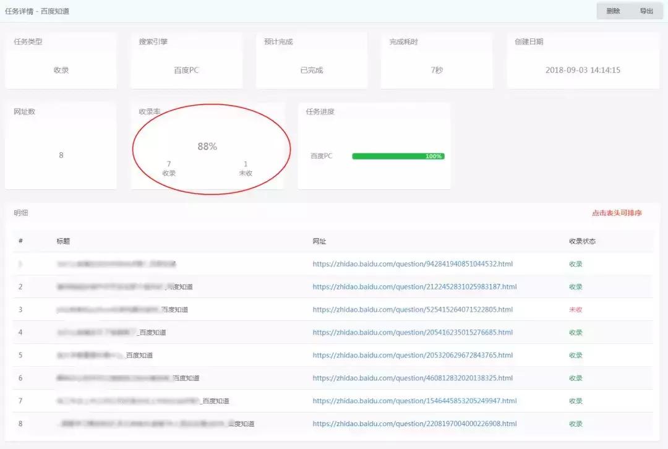Select the 收录率 88% statistic card
Viewport: 668px width, 449px height.
[208, 146]
